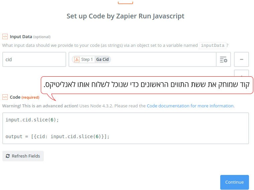The height and width of the screenshot is (190, 254).
Task: Add a new input row with the plus button
Action: click(x=241, y=73)
